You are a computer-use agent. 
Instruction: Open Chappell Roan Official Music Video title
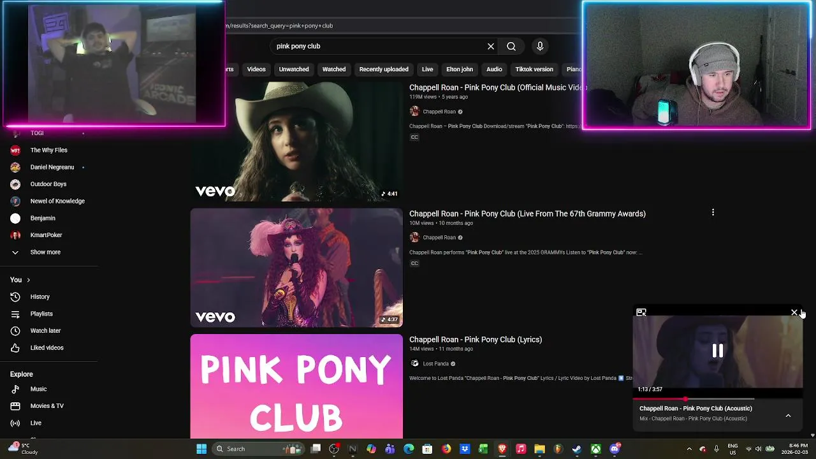click(x=497, y=87)
